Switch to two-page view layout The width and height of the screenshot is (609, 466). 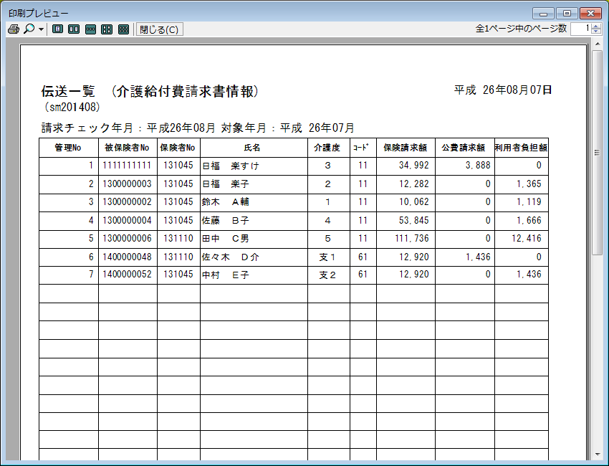point(74,29)
